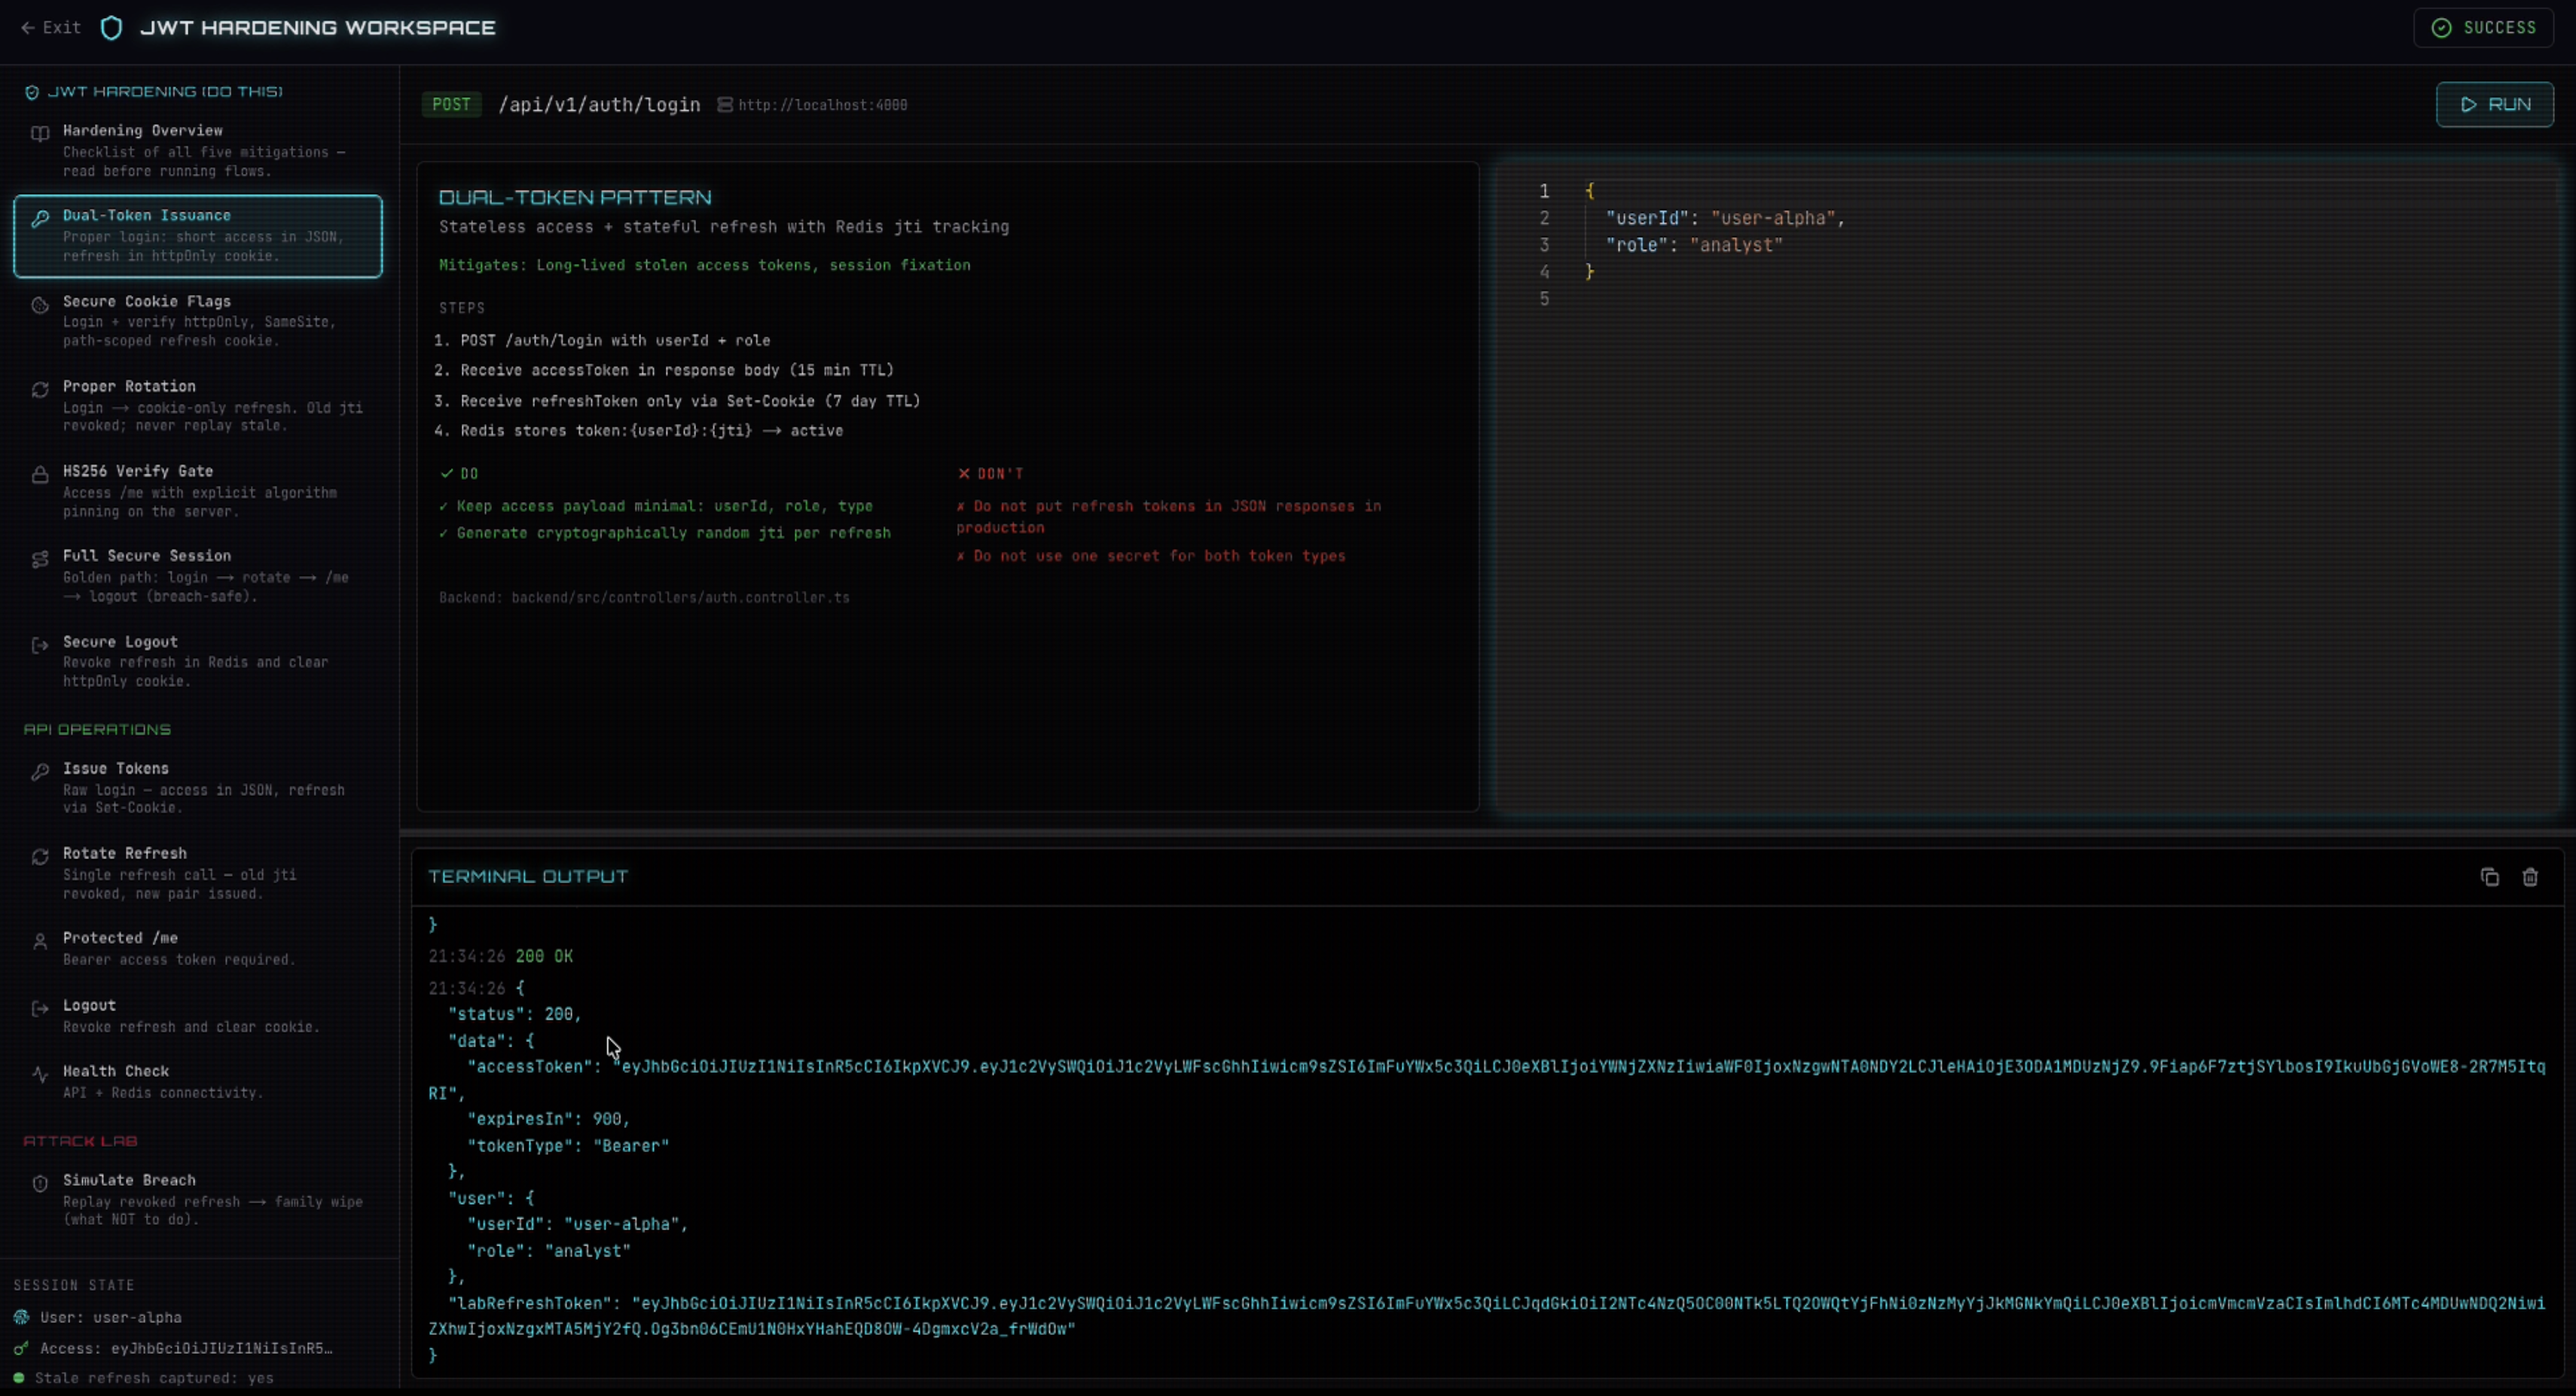Open Full Secure Session flow
Screen dimensions: 2576x1396
point(198,575)
